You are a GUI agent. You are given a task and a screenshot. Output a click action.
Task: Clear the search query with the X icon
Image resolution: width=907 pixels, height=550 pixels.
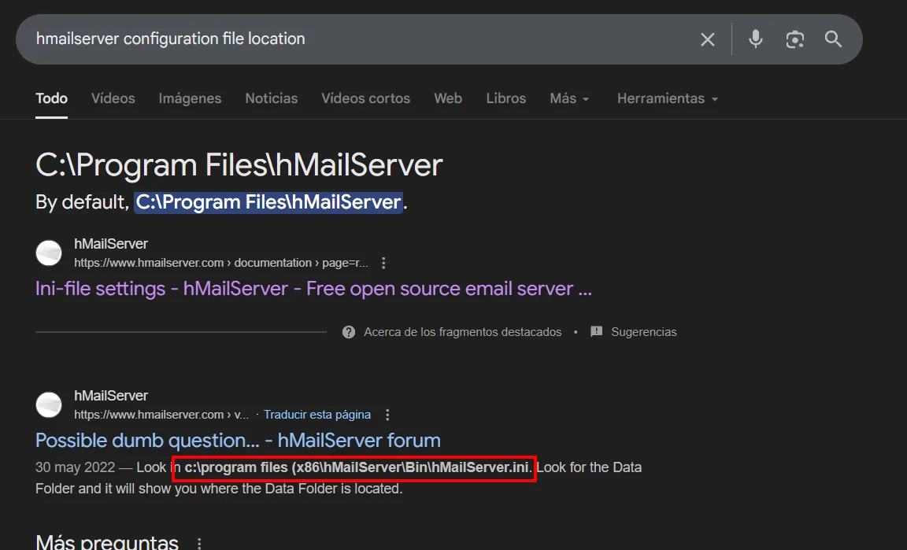708,39
